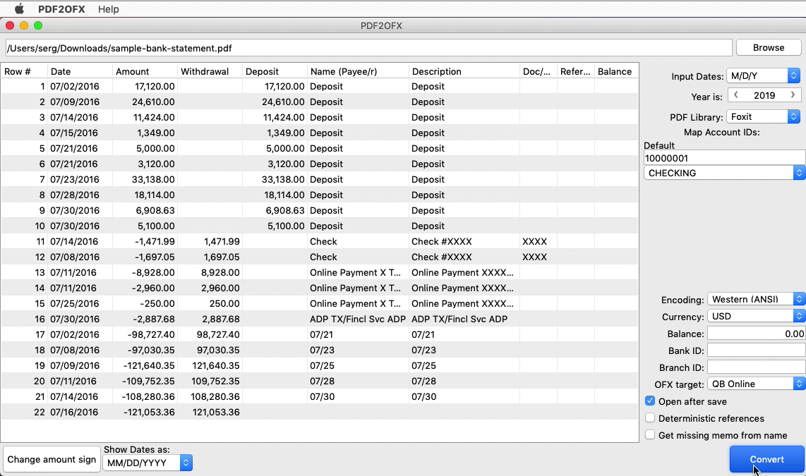Open the Show Dates as dropdown
The image size is (806, 476).
[x=148, y=463]
